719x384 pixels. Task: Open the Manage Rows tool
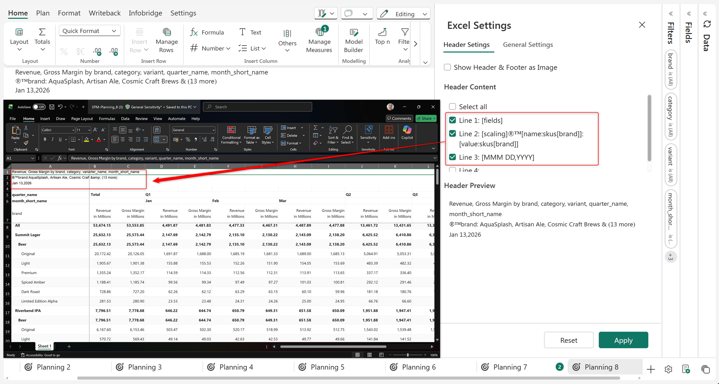coord(166,41)
